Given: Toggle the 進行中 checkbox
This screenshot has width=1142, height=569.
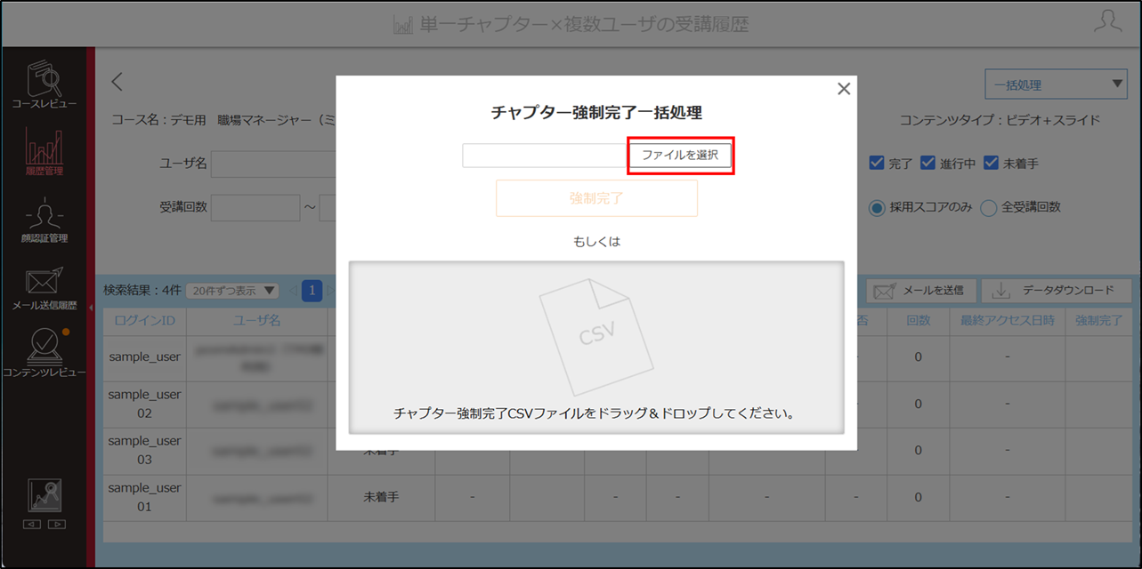Looking at the screenshot, I should 927,164.
